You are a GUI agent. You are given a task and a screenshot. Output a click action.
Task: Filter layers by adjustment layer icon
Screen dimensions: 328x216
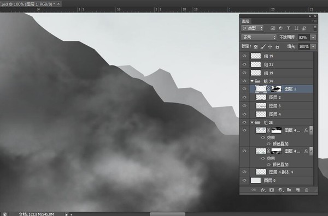(280, 28)
